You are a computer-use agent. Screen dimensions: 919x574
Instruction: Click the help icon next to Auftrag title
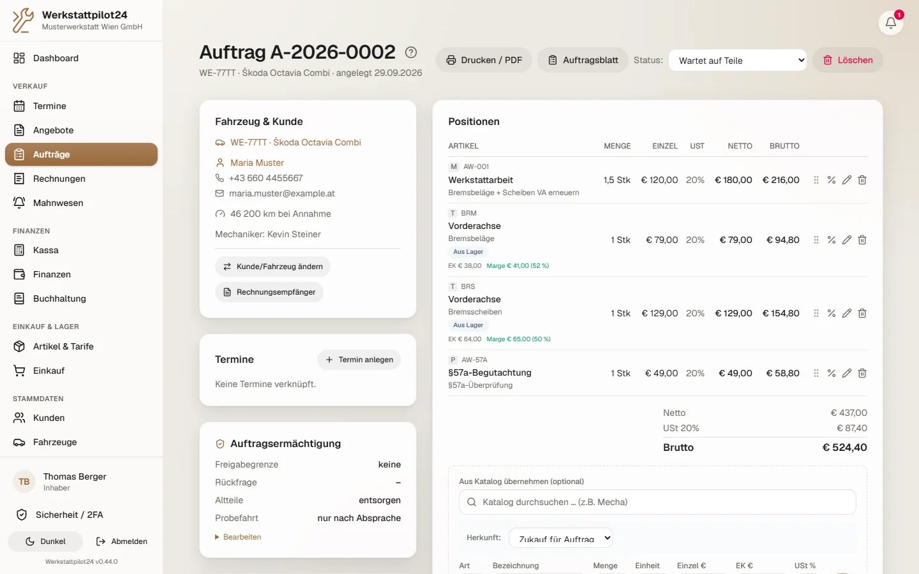[412, 52]
